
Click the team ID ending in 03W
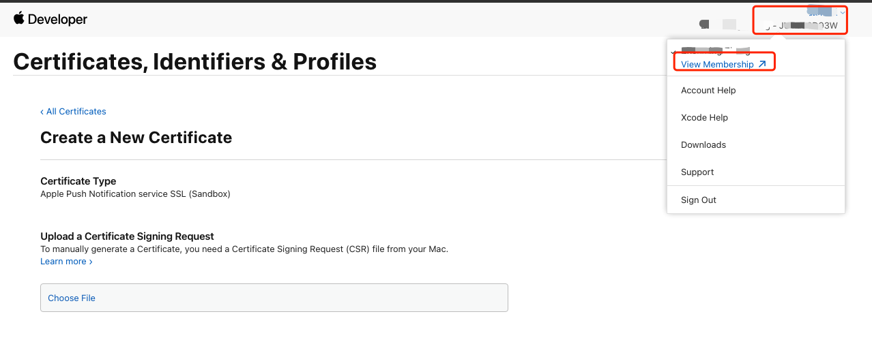coord(807,26)
